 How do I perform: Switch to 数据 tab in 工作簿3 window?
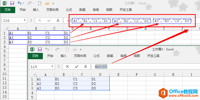[x=110, y=56]
